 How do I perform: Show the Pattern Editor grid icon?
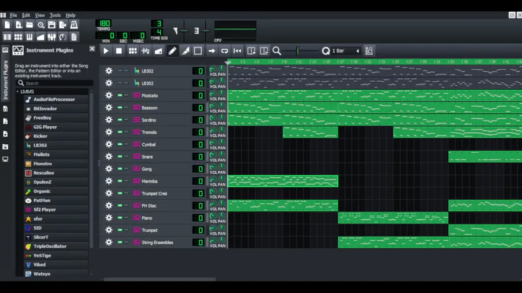[19, 37]
